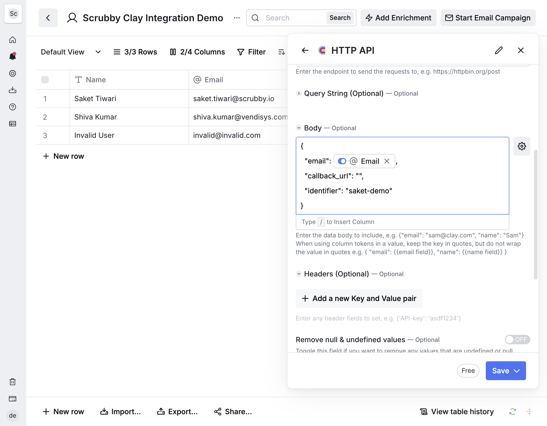Open the 3/3 Rows menu
547x426 pixels.
pos(135,52)
